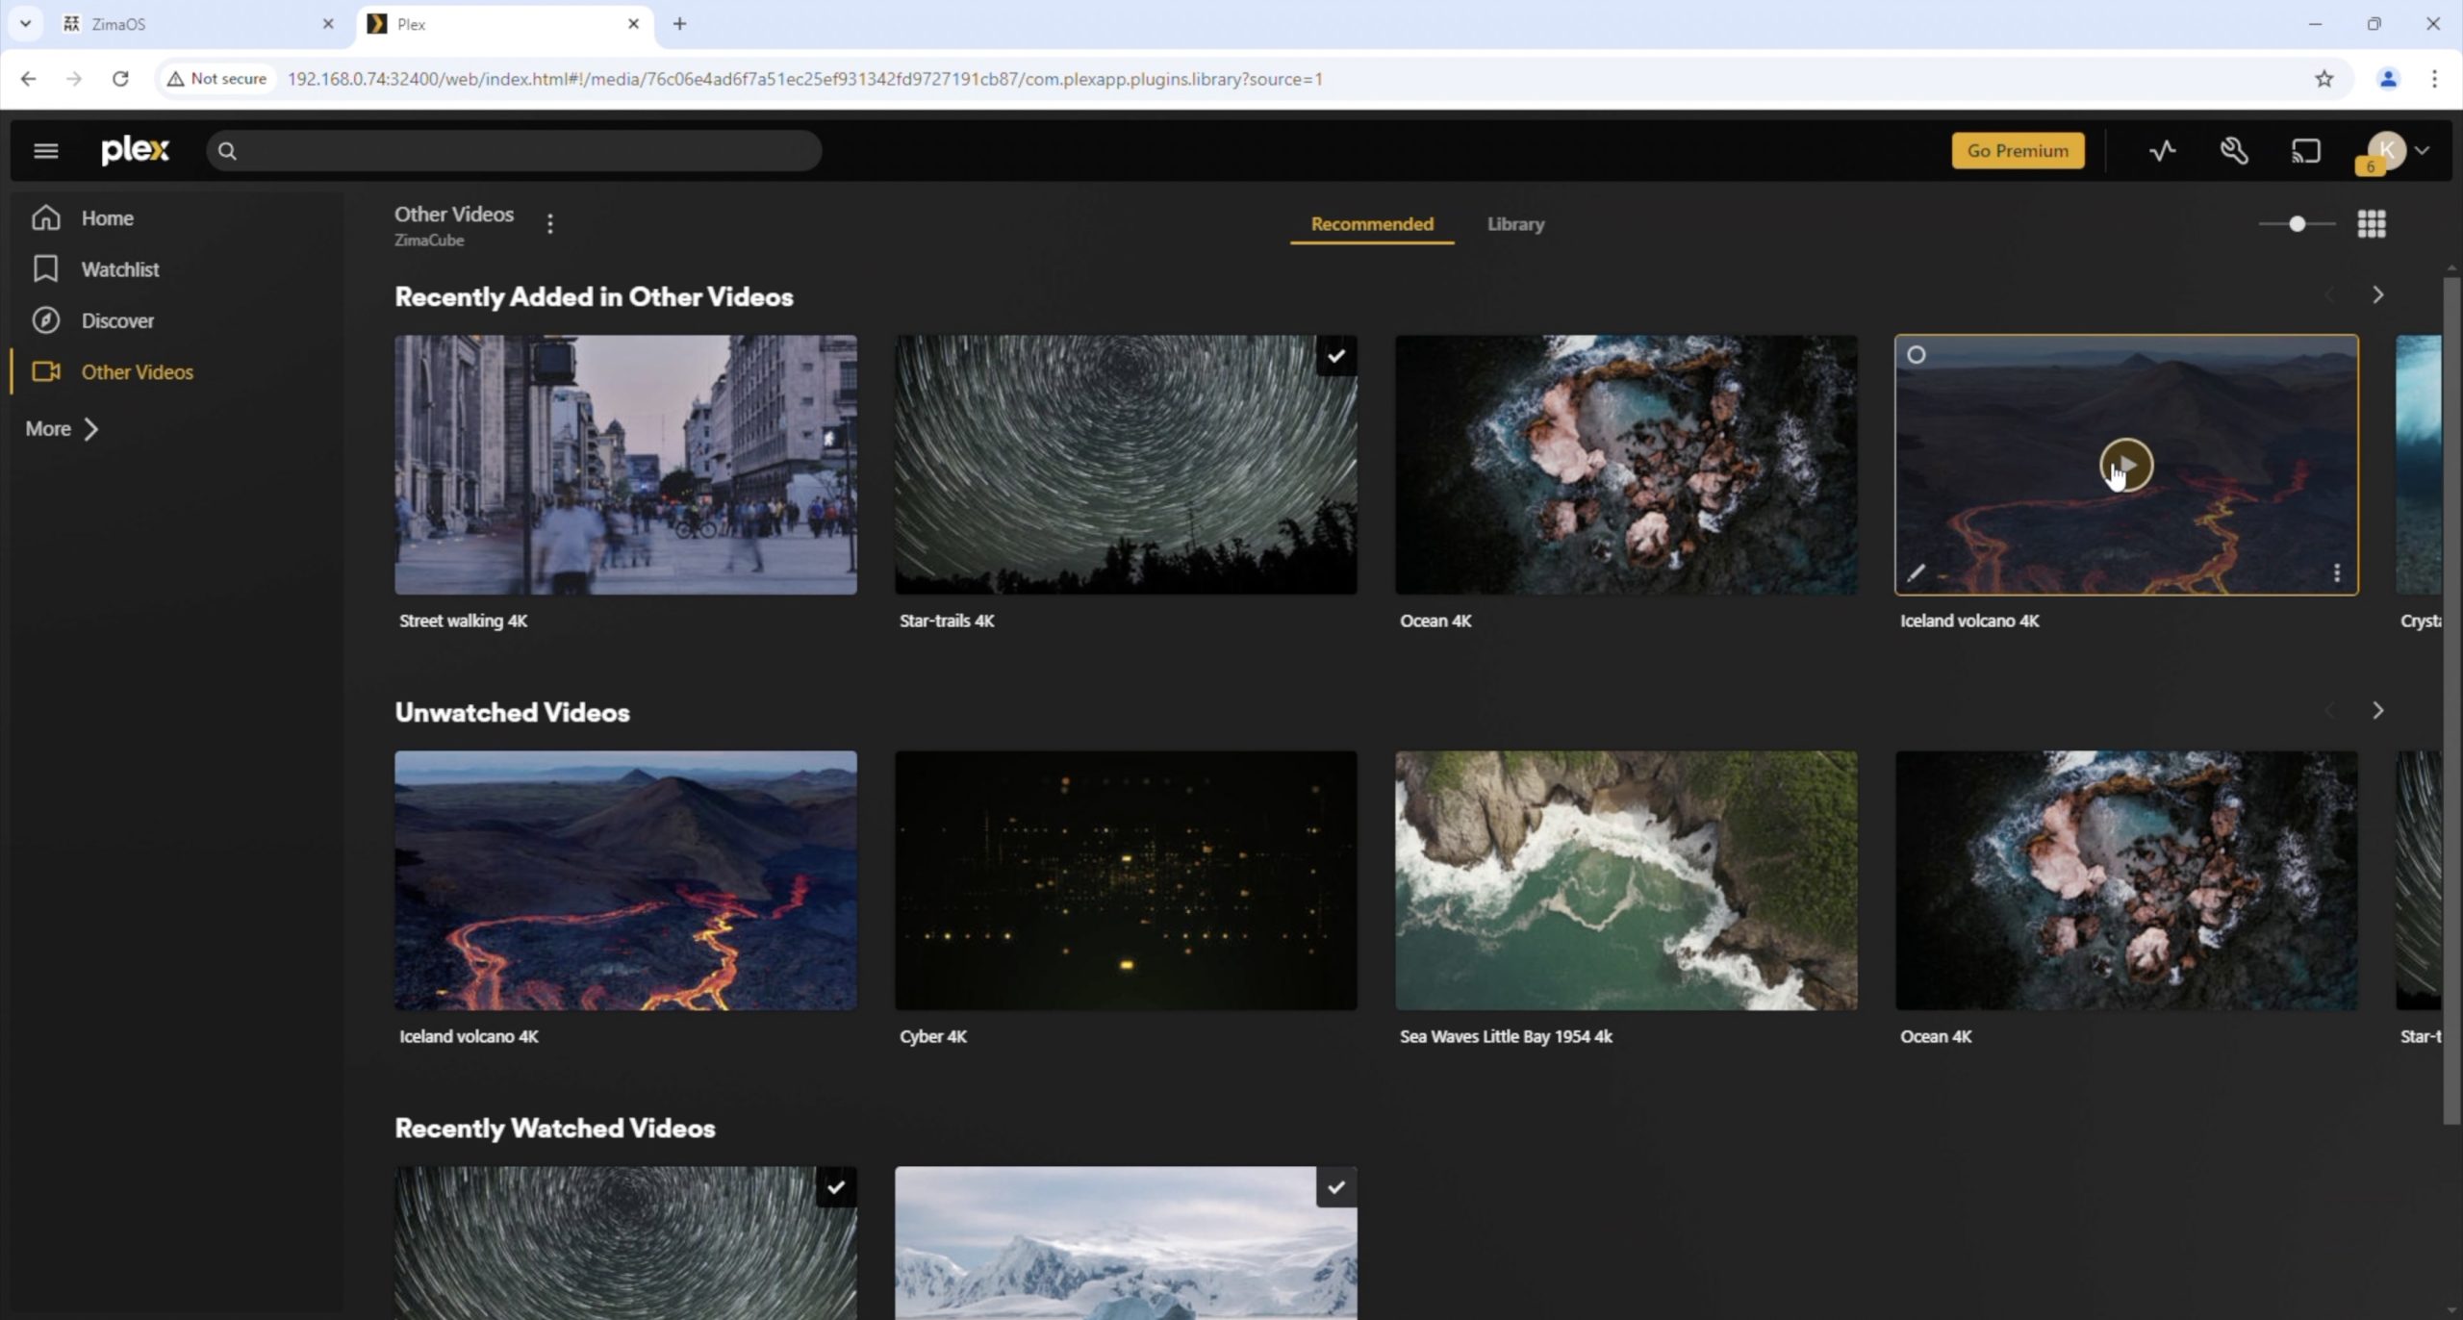Toggle watched checkmark on Star-trails 4K
Screen dimensions: 2463x1320
click(1335, 357)
